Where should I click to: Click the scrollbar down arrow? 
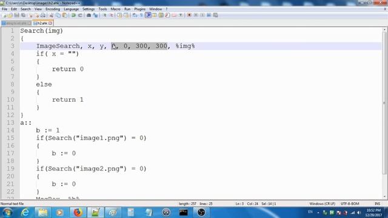pyautogui.click(x=384, y=197)
